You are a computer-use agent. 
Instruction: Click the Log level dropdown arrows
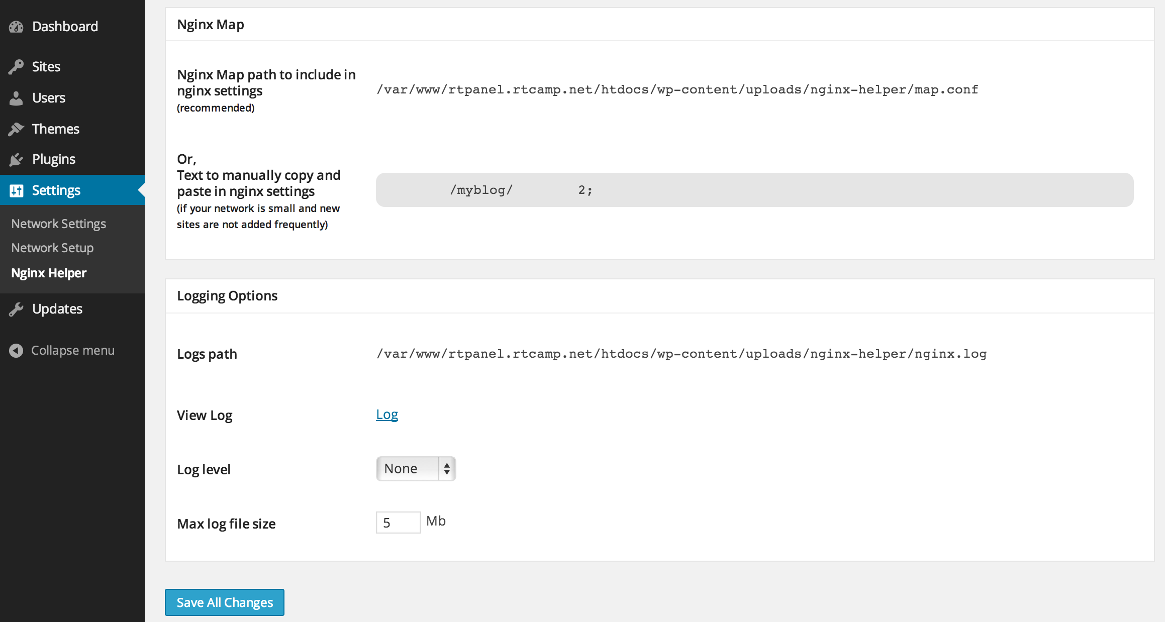[x=447, y=469]
